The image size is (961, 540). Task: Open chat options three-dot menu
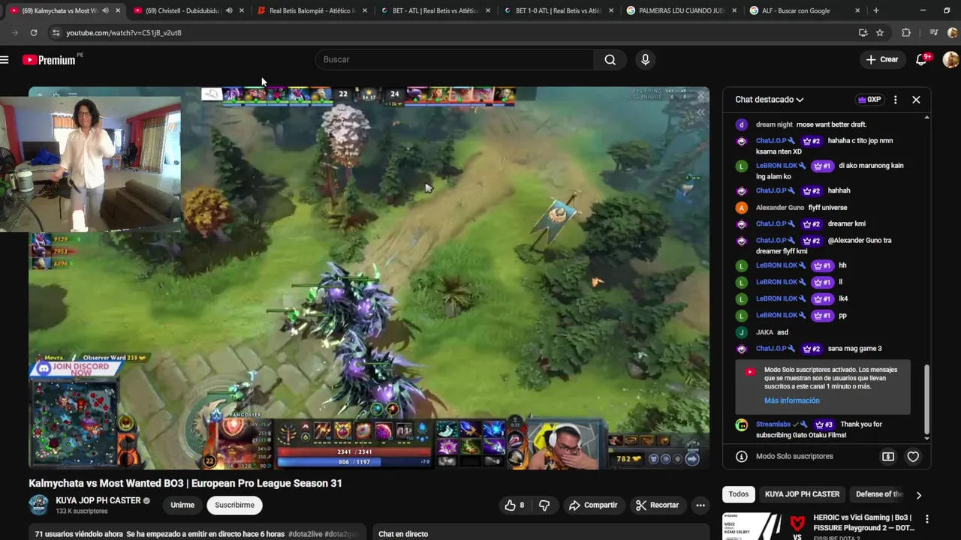tap(895, 99)
